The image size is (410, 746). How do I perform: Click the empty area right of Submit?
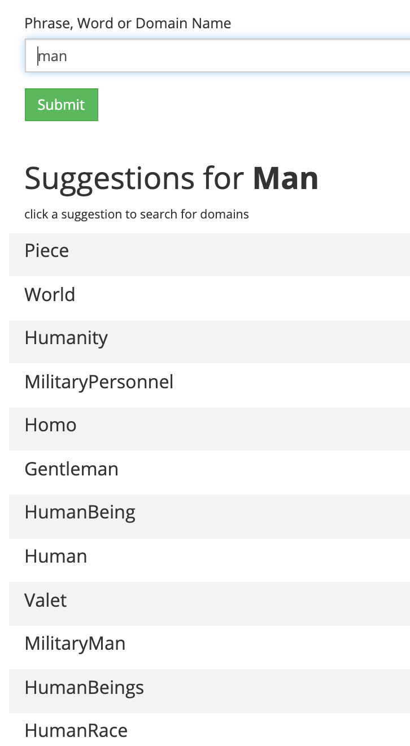click(x=254, y=105)
